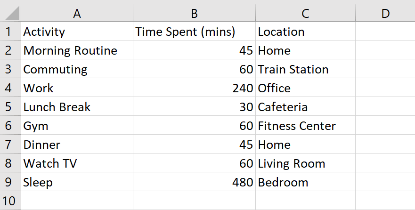Select row 4 header
Image resolution: width=415 pixels, height=210 pixels.
10,88
